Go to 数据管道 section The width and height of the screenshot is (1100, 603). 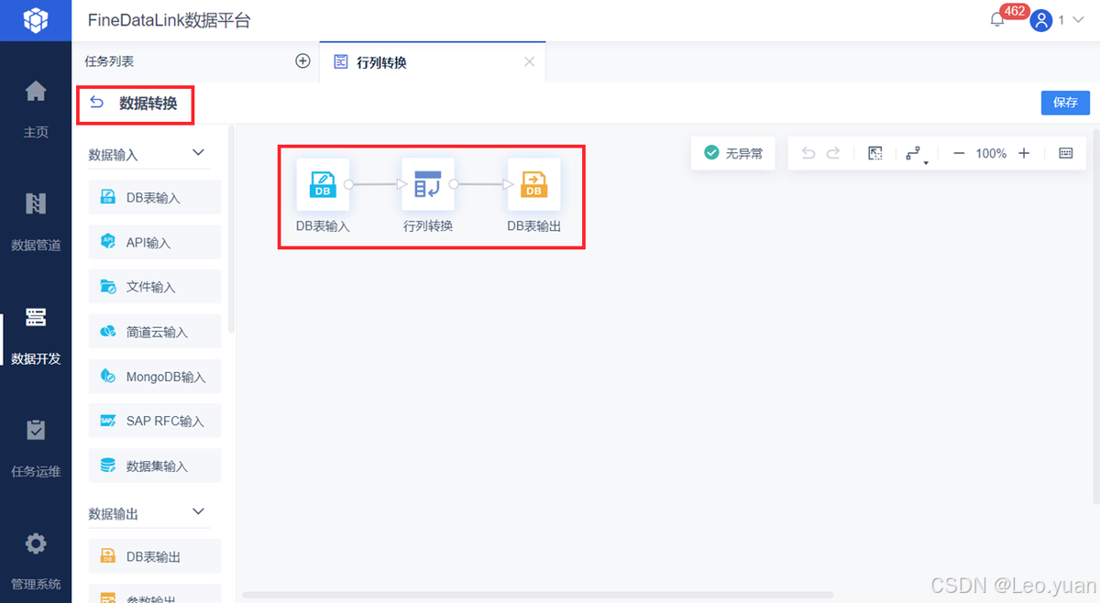point(36,222)
